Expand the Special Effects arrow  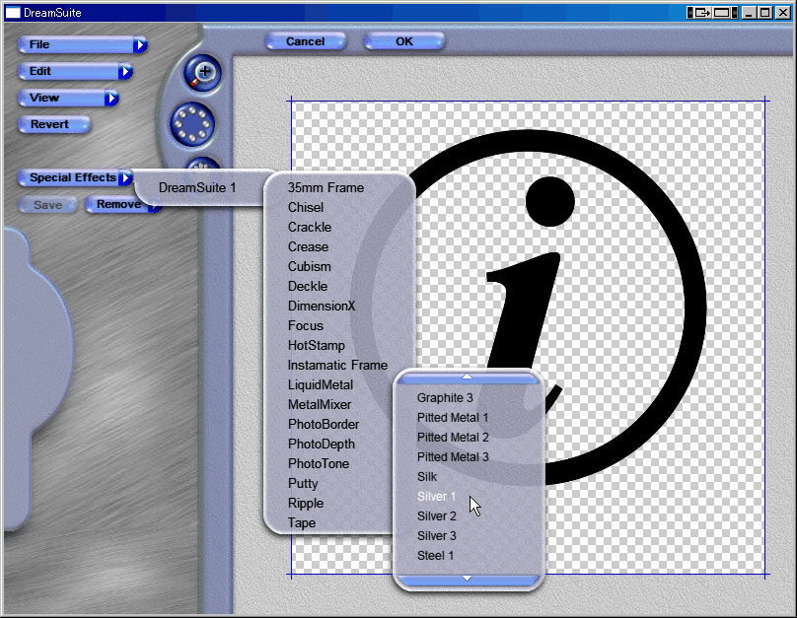125,178
